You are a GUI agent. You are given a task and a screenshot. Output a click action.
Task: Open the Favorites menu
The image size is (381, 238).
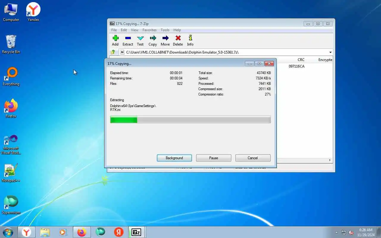pyautogui.click(x=149, y=30)
